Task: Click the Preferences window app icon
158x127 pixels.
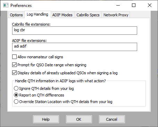Action: [x=6, y=5]
